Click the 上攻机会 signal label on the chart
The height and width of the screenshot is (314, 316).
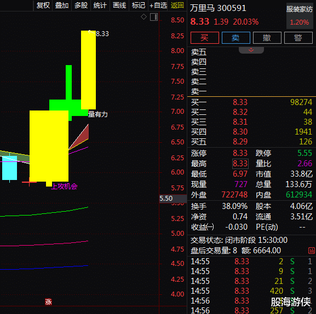(x=65, y=187)
